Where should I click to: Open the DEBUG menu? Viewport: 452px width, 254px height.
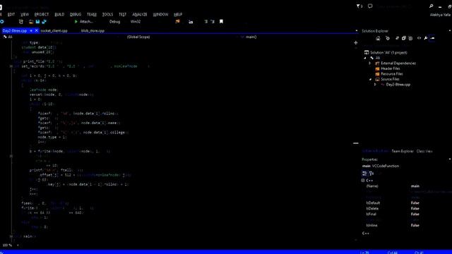(76, 14)
